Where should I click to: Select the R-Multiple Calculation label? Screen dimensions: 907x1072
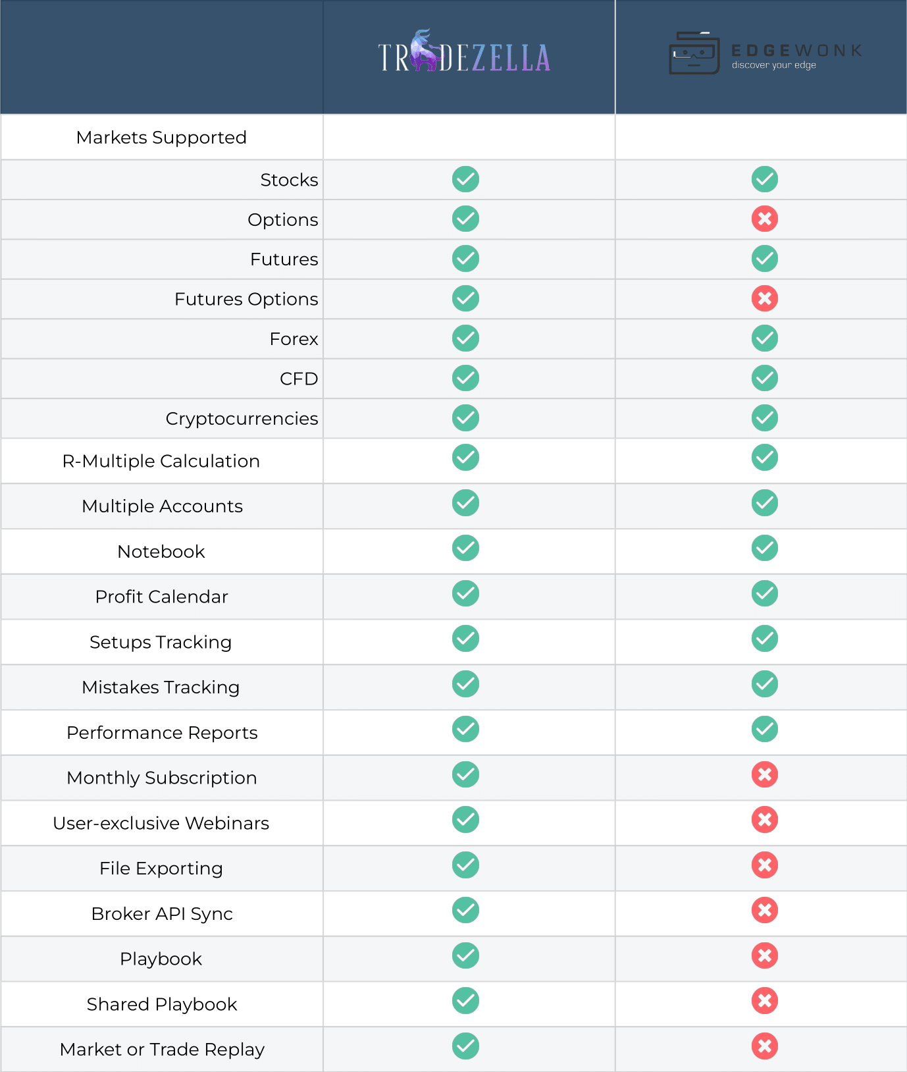(161, 461)
